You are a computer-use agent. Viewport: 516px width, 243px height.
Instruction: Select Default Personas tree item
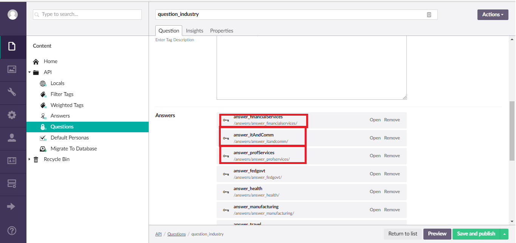pyautogui.click(x=70, y=138)
